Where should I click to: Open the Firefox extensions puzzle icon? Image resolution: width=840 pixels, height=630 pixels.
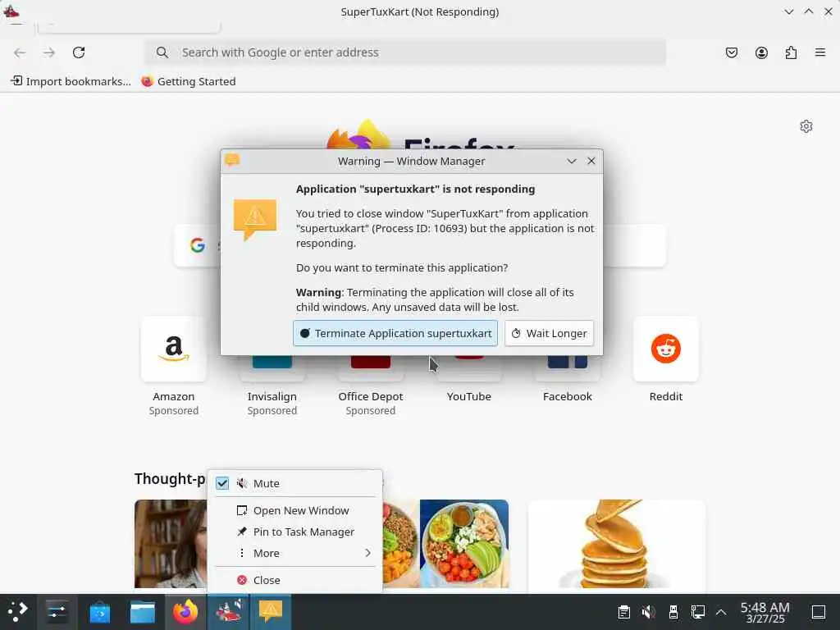791,52
